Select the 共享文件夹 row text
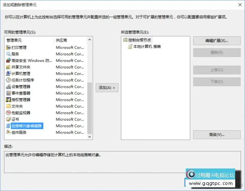 point(21,67)
